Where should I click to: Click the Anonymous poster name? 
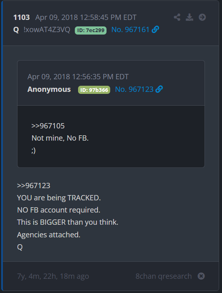click(49, 89)
